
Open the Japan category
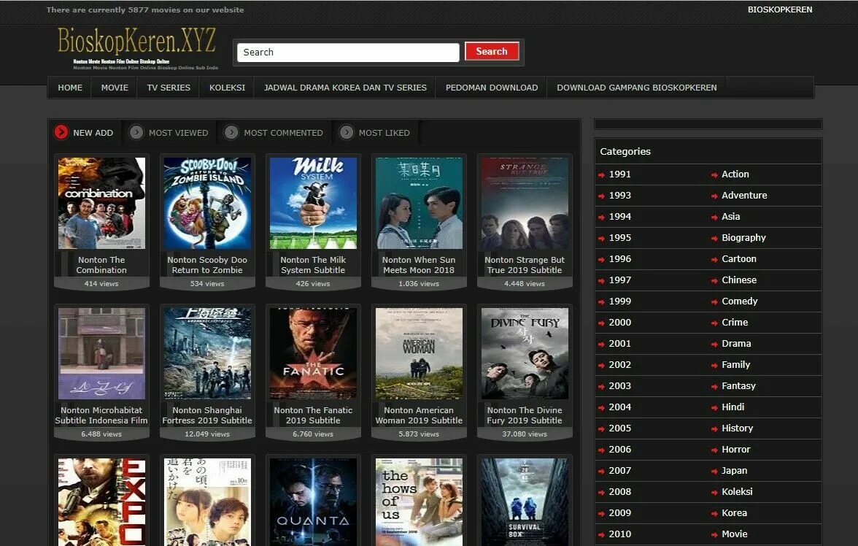pyautogui.click(x=734, y=470)
